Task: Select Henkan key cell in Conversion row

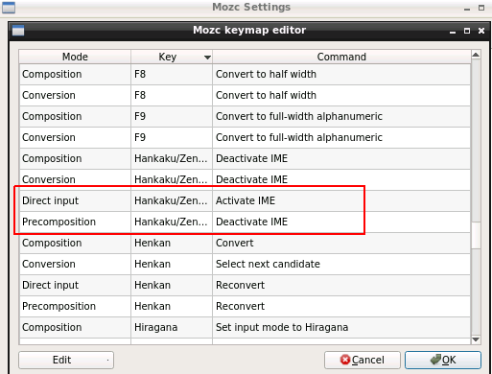Action: coord(172,264)
